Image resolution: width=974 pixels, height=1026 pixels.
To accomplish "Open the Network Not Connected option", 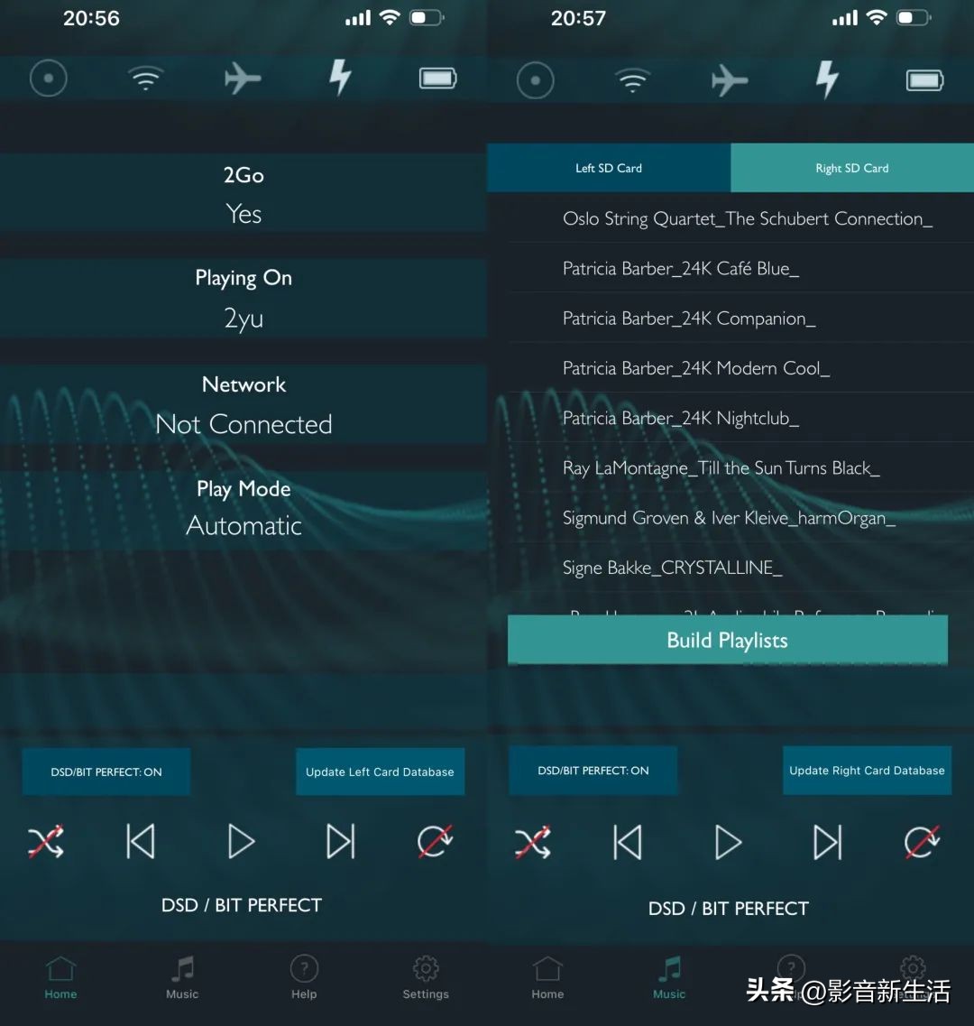I will click(x=243, y=404).
